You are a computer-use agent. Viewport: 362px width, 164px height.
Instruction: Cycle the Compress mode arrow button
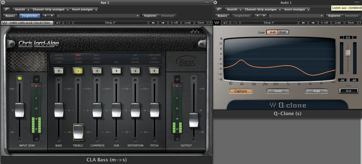click(x=97, y=70)
